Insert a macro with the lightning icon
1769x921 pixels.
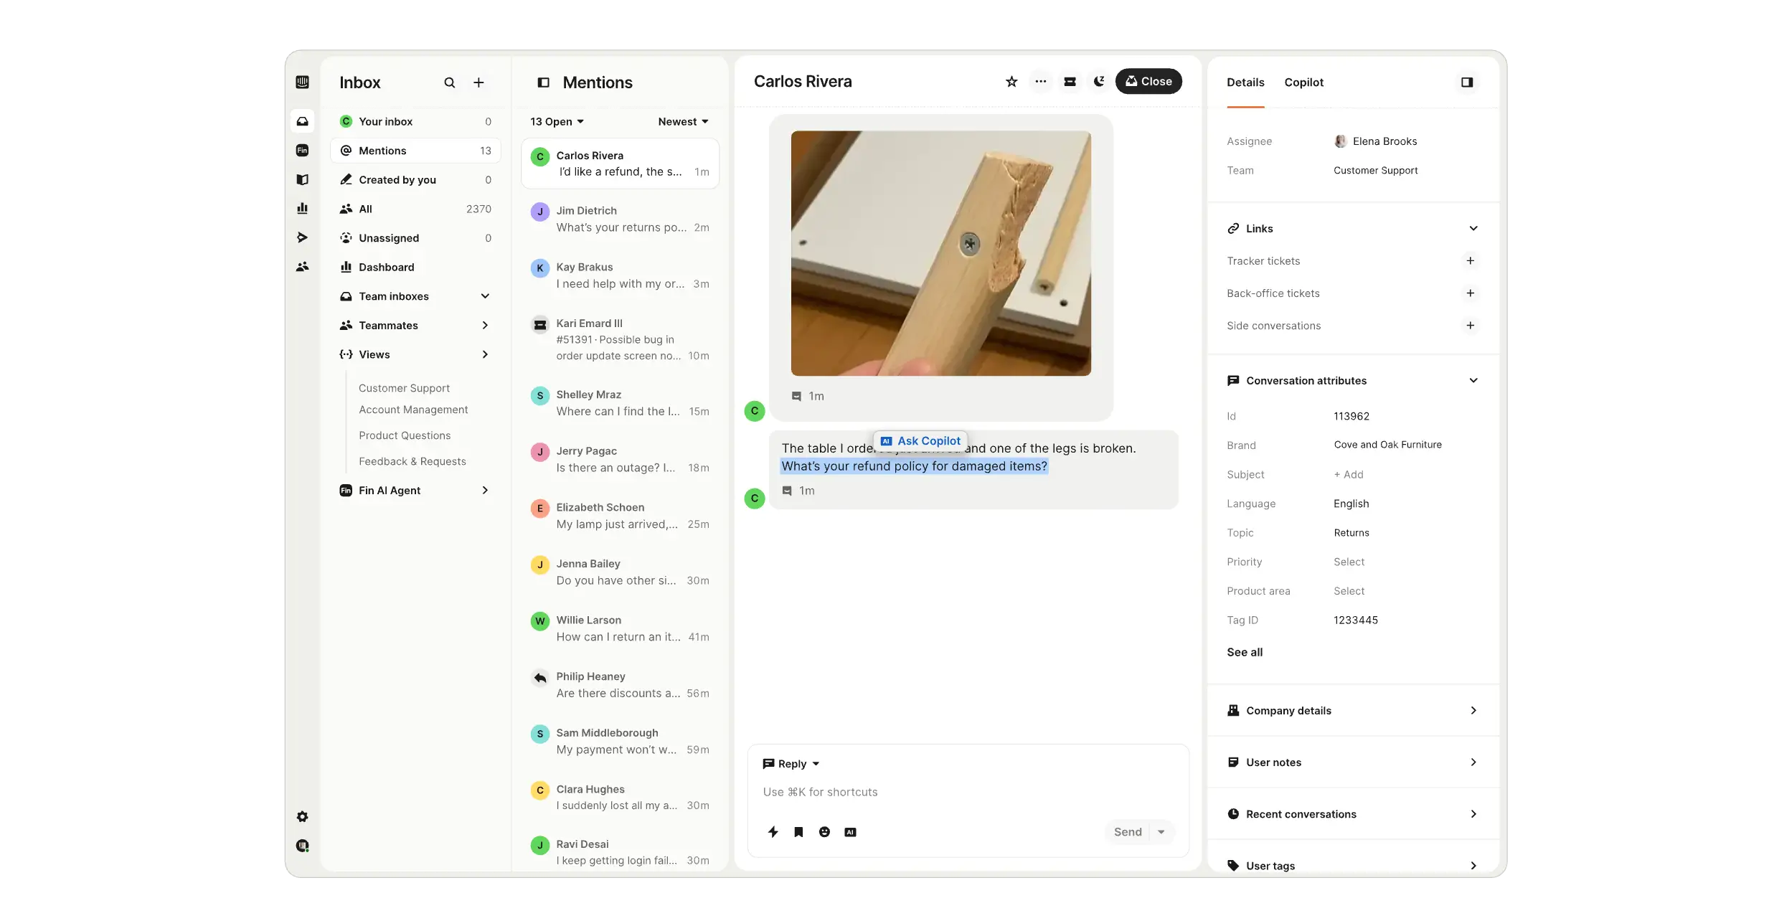tap(773, 832)
